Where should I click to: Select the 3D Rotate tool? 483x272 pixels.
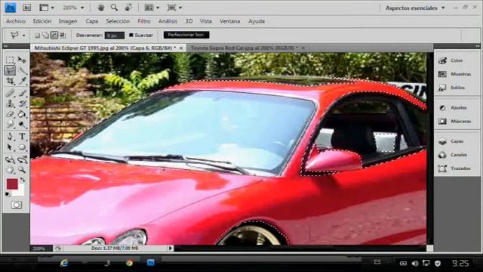click(10, 159)
